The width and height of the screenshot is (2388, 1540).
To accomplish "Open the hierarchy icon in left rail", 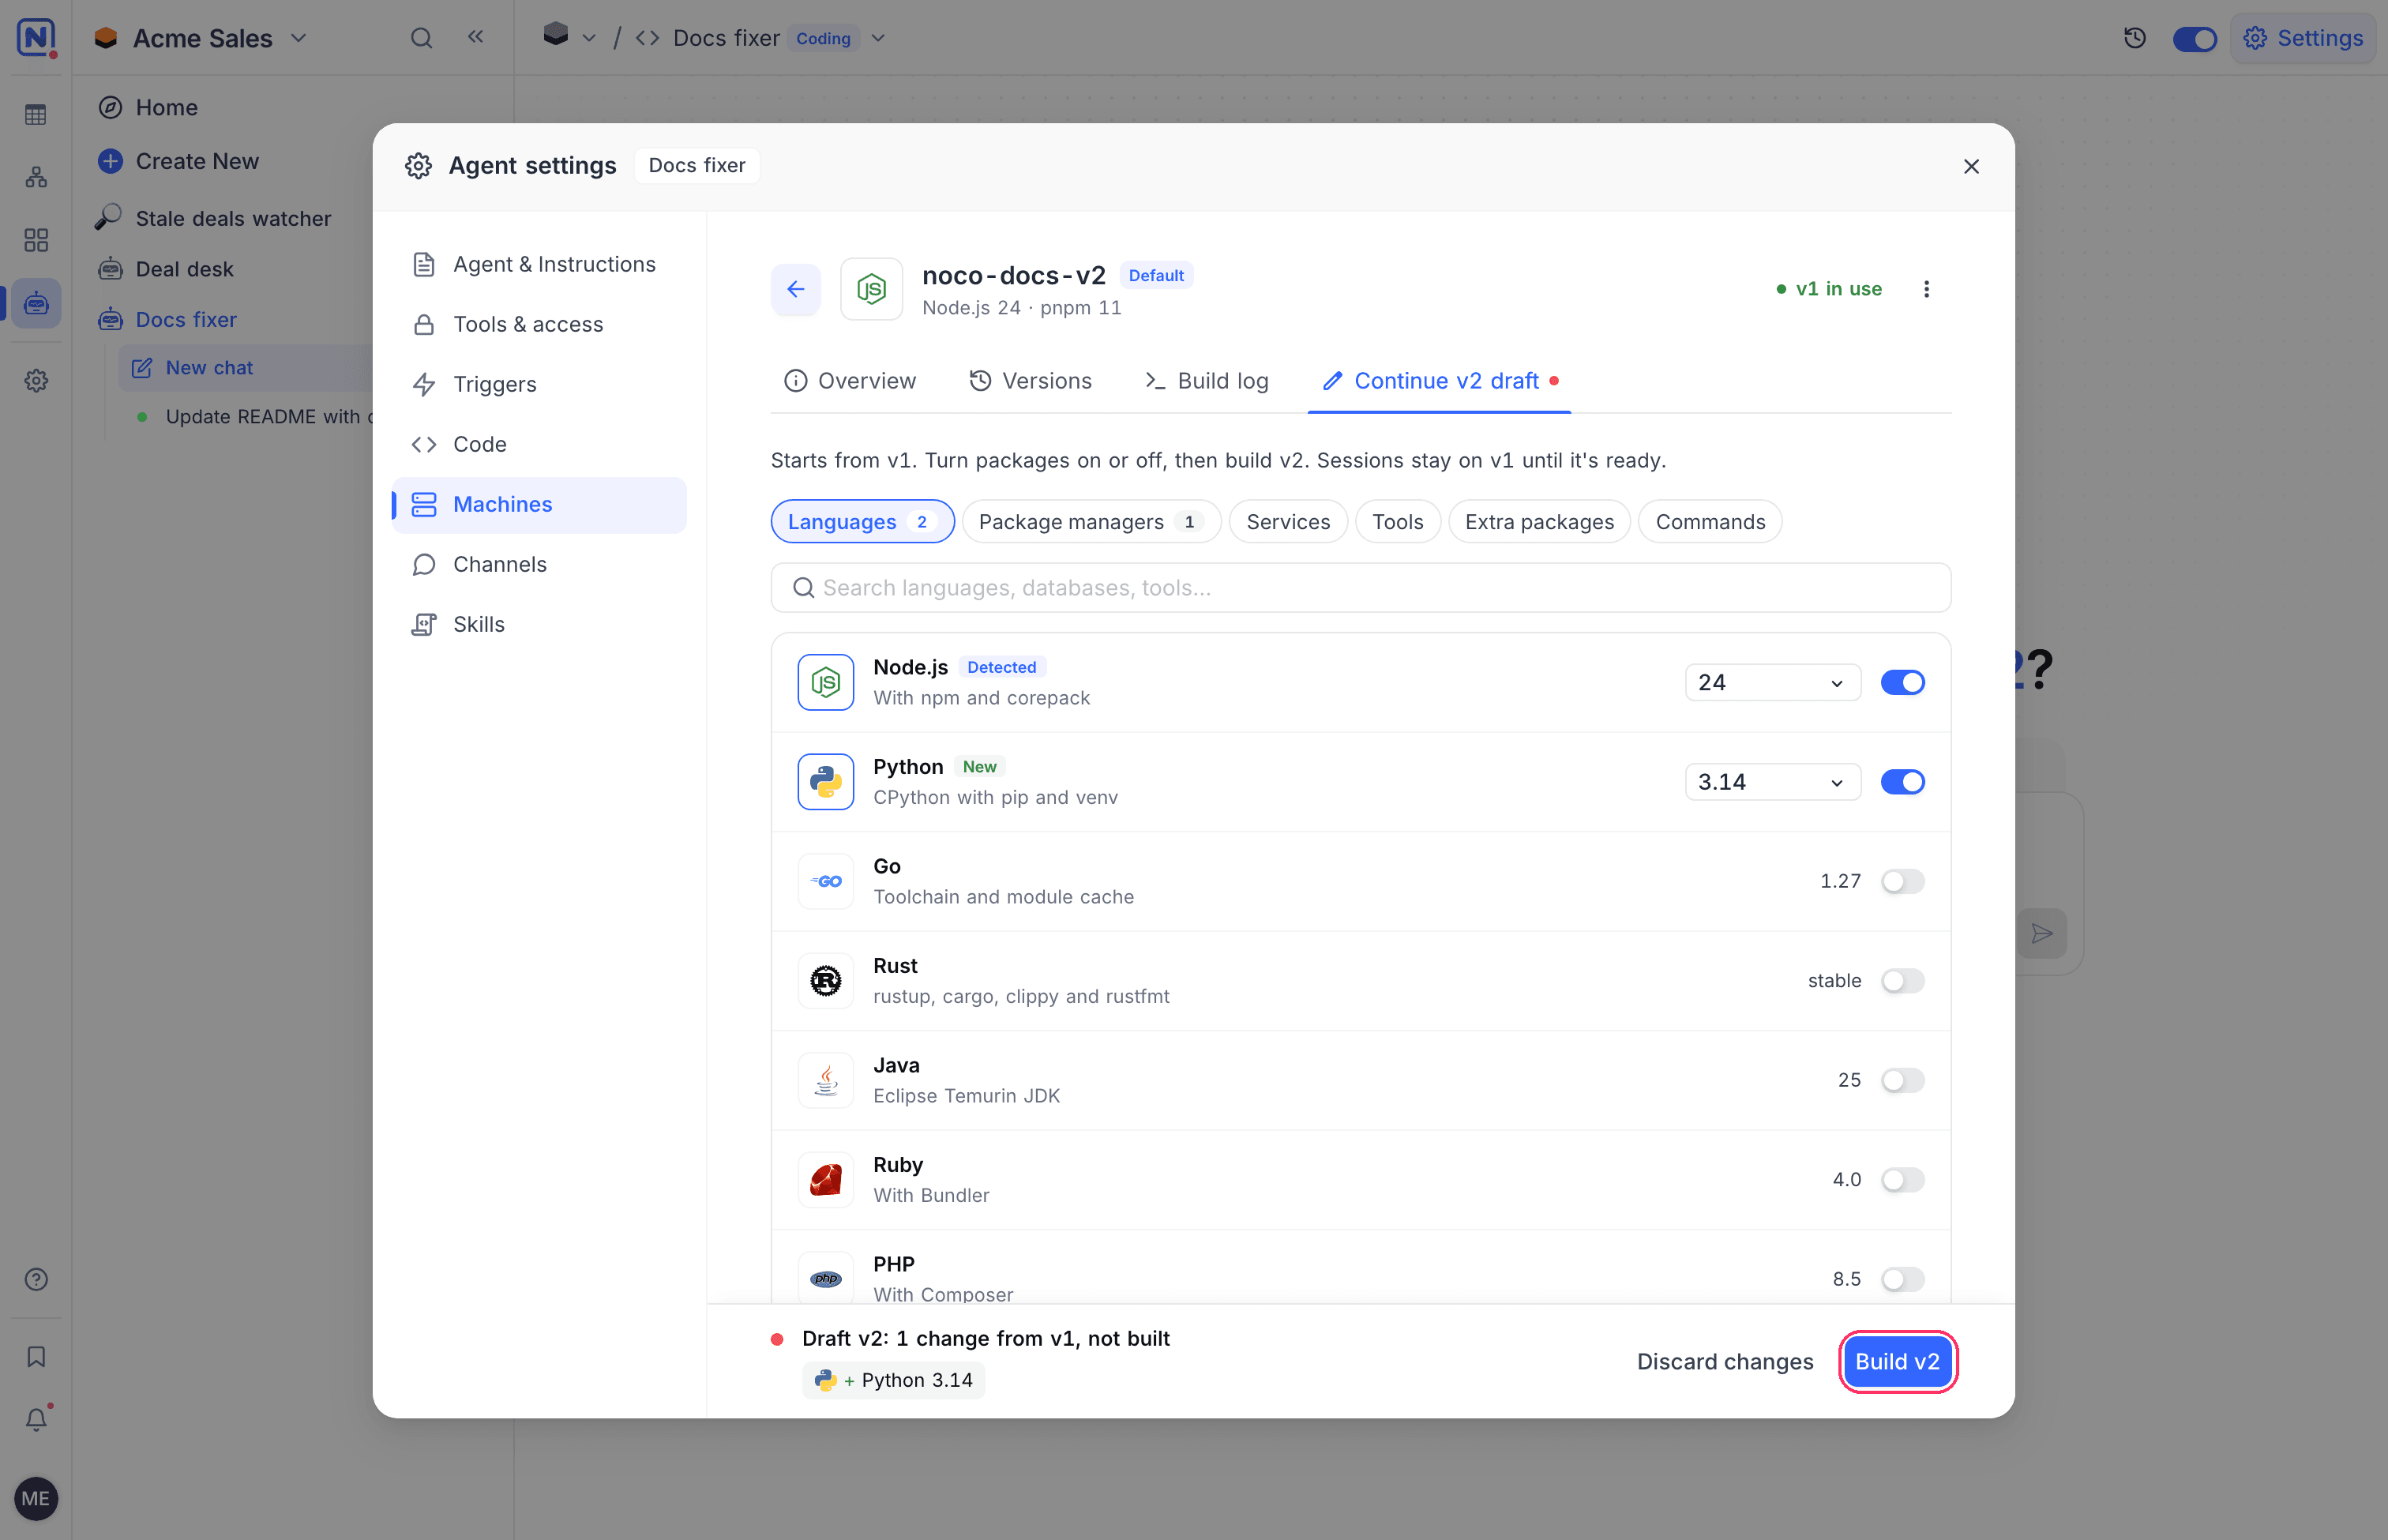I will pos(36,177).
